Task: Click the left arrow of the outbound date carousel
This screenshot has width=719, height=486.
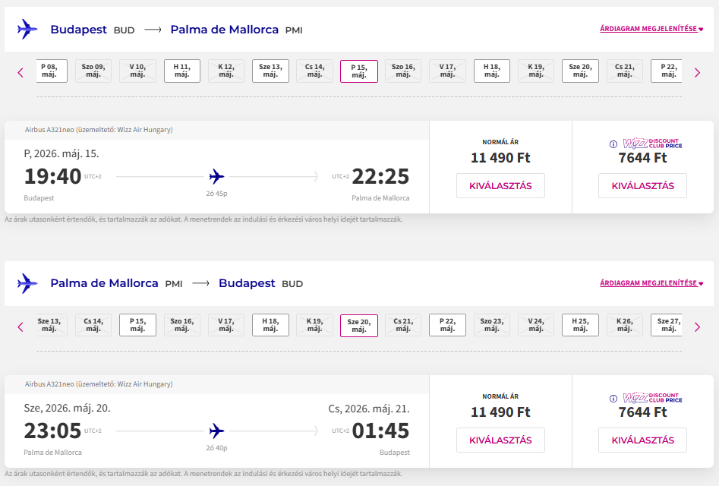Action: coord(20,72)
